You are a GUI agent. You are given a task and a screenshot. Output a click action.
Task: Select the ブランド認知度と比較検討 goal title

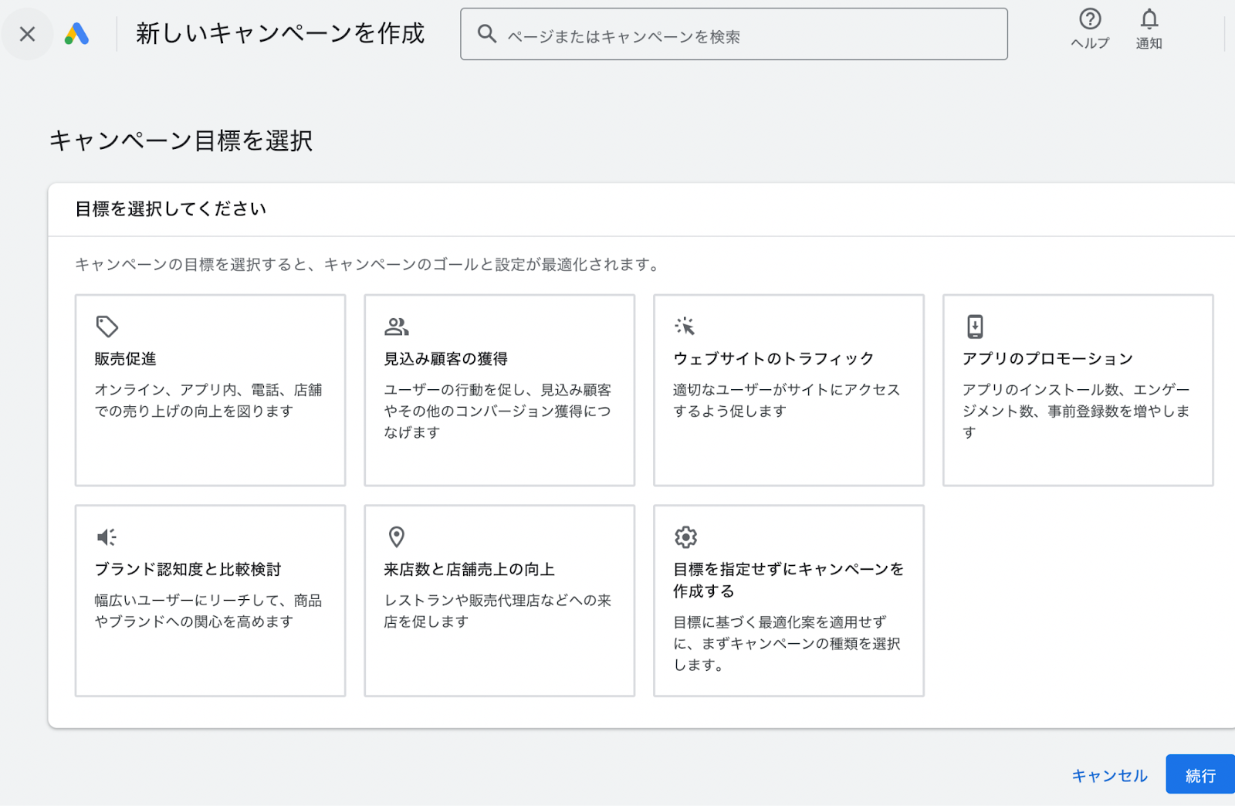click(188, 570)
